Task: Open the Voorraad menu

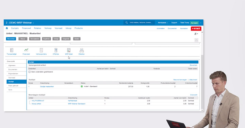Action: pos(59,28)
